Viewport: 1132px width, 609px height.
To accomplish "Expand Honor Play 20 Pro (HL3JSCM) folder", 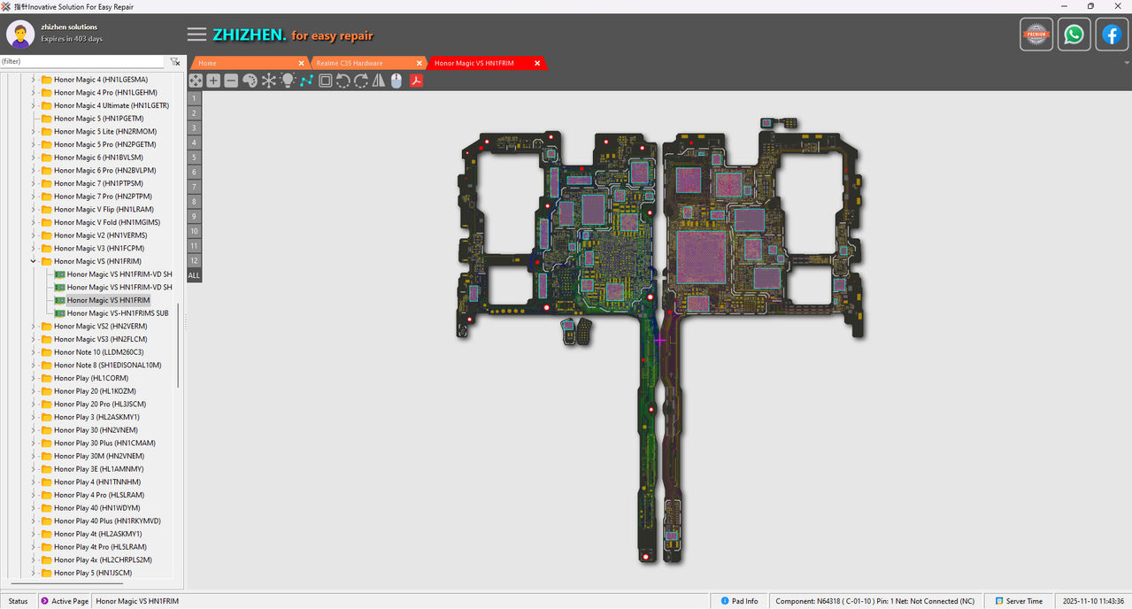I will [34, 404].
